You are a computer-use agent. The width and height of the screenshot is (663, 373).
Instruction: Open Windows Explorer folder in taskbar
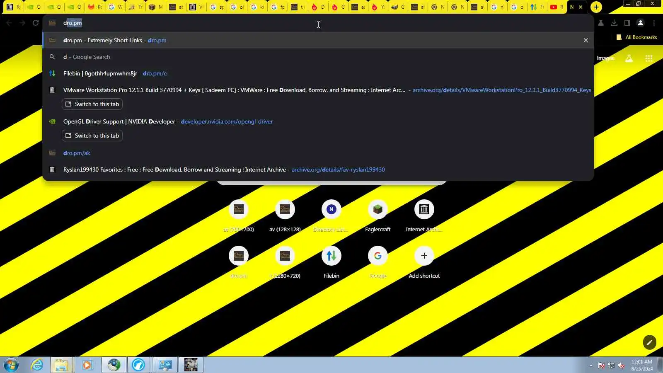click(62, 365)
